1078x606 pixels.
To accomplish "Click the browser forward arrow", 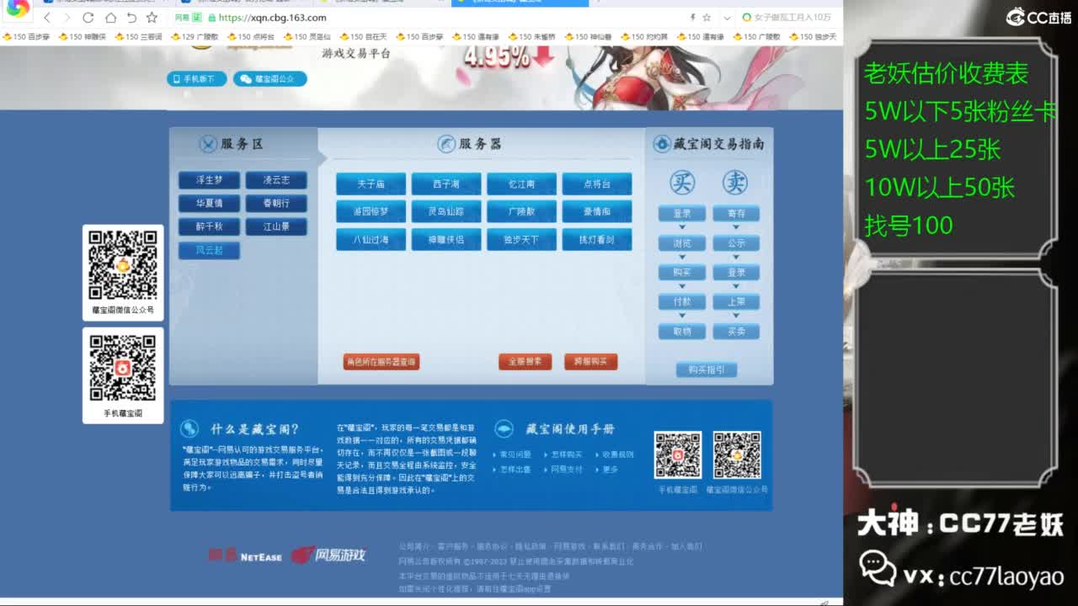I will pos(67,18).
